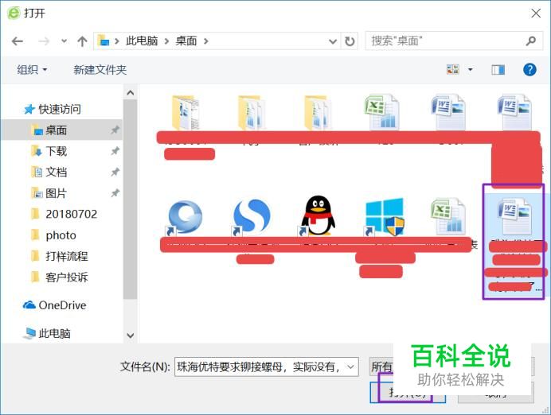Select the blue globe browser shortcut
The width and height of the screenshot is (551, 415).
tap(185, 217)
